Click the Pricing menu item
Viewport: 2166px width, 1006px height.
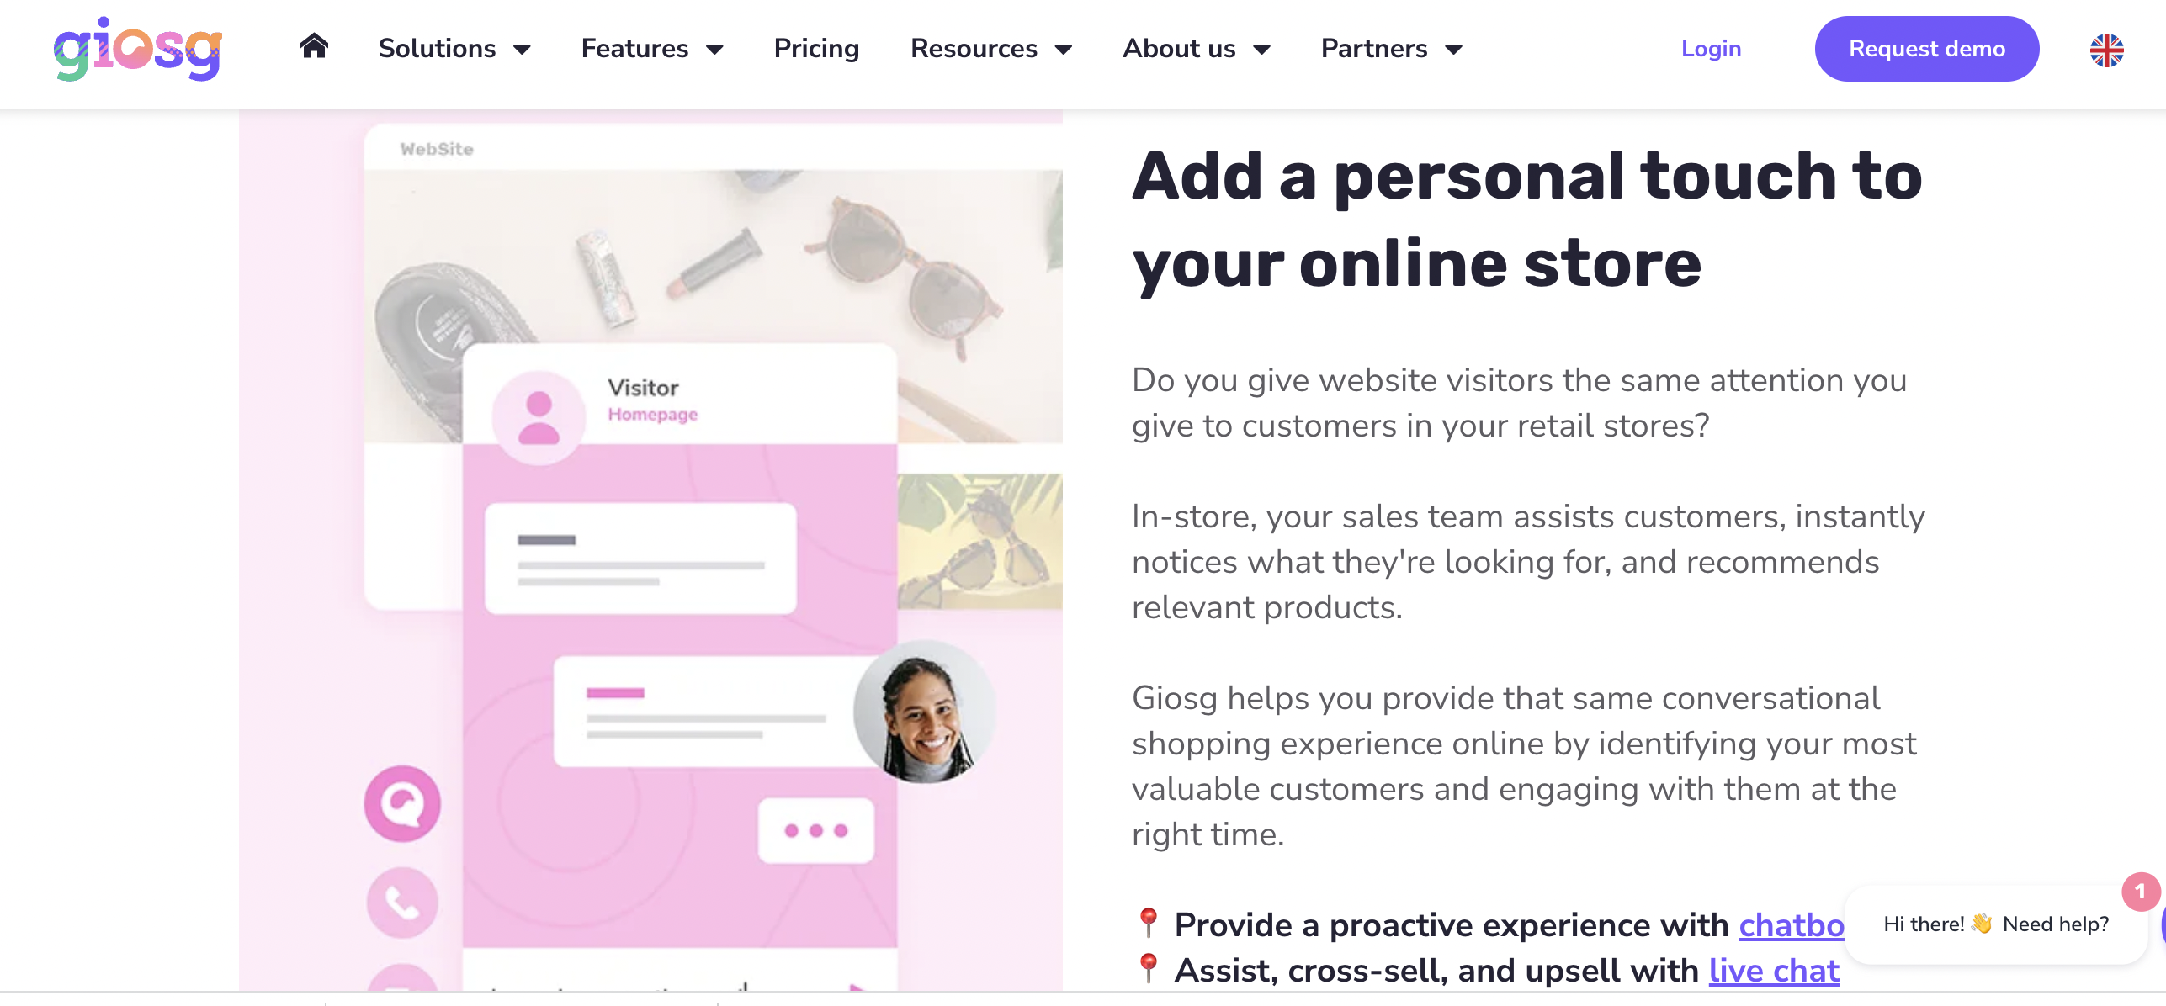(816, 48)
